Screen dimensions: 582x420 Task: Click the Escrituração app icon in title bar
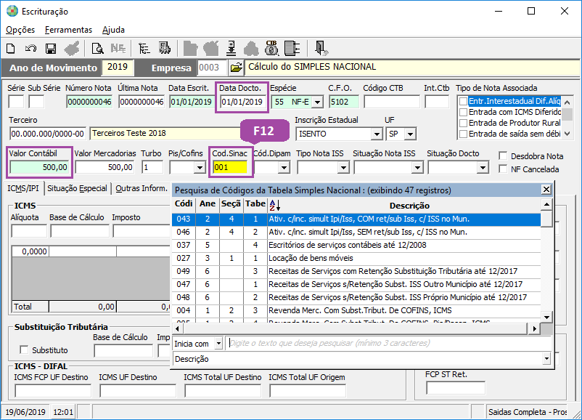(12, 11)
